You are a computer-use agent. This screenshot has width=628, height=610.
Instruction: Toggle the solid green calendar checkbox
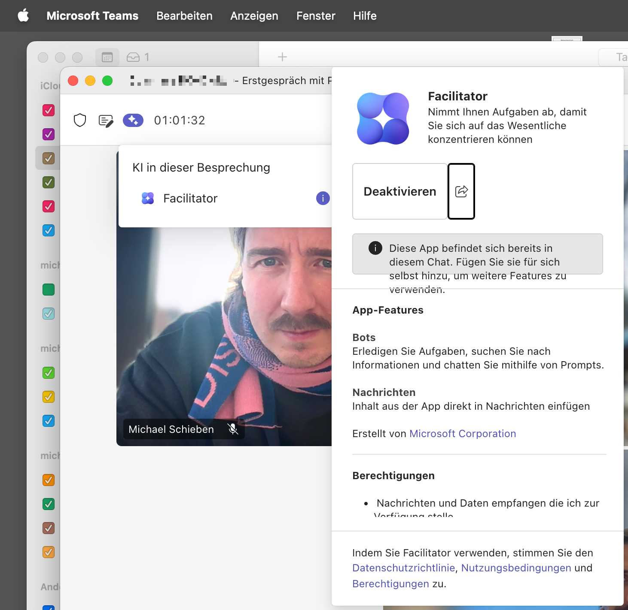click(49, 290)
